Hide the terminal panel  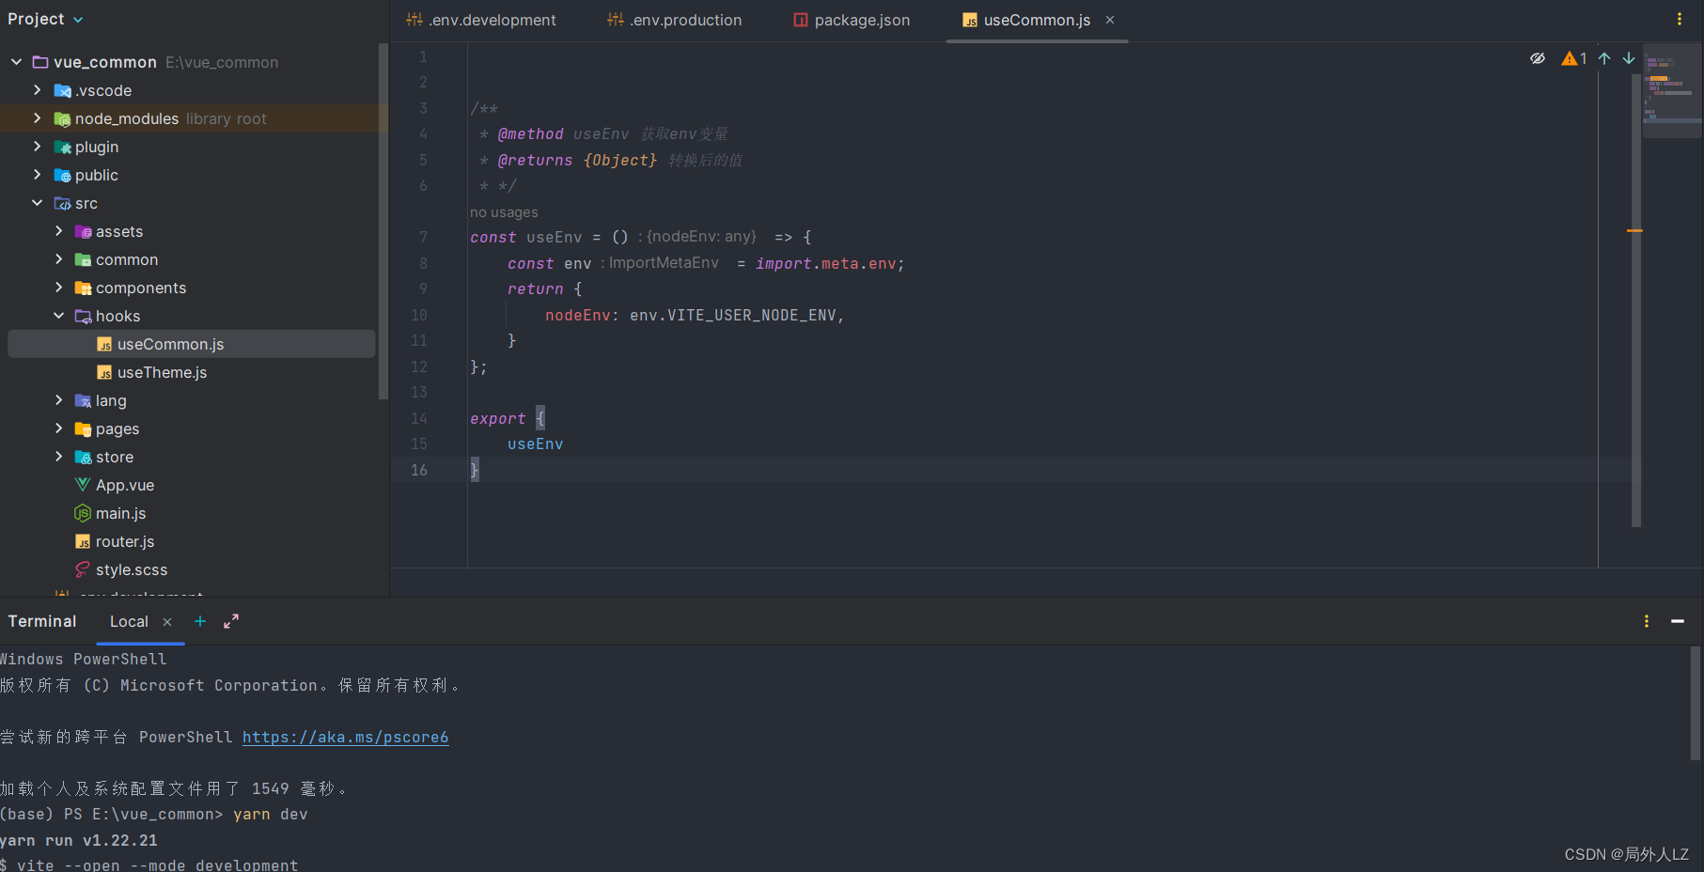click(1678, 621)
